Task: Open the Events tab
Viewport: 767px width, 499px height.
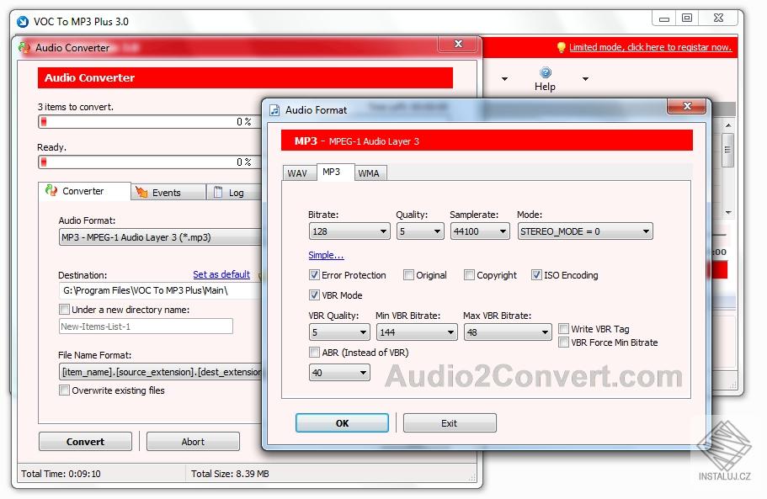Action: pos(168,193)
